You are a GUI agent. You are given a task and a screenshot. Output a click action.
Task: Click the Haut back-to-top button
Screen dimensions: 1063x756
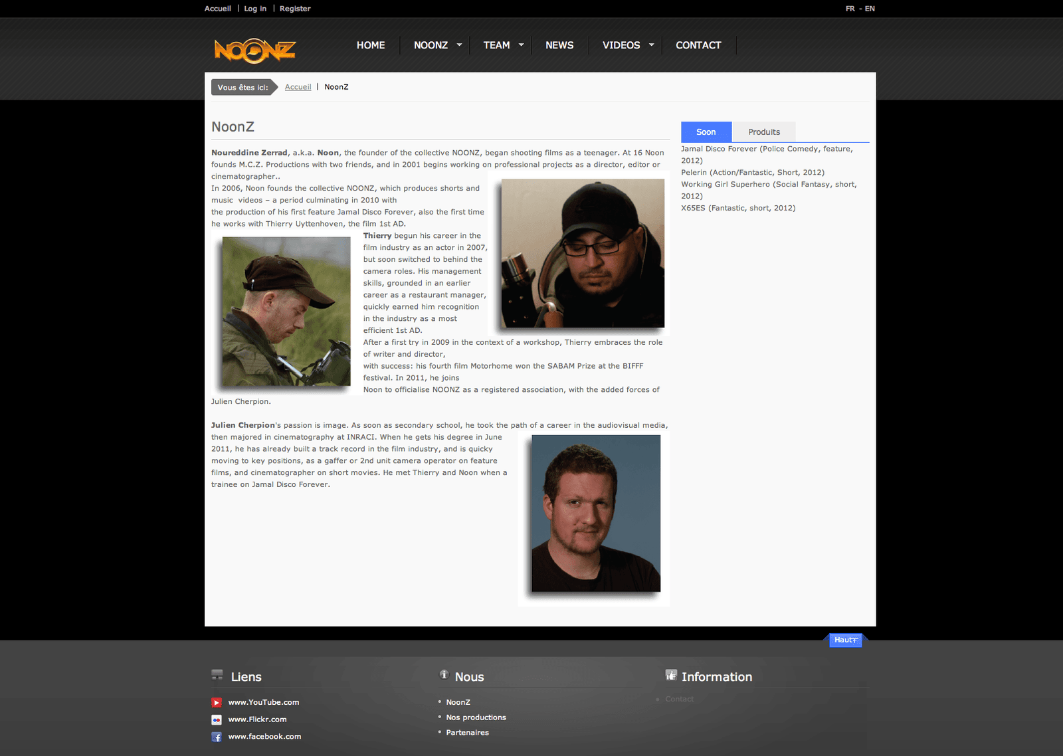tap(846, 640)
